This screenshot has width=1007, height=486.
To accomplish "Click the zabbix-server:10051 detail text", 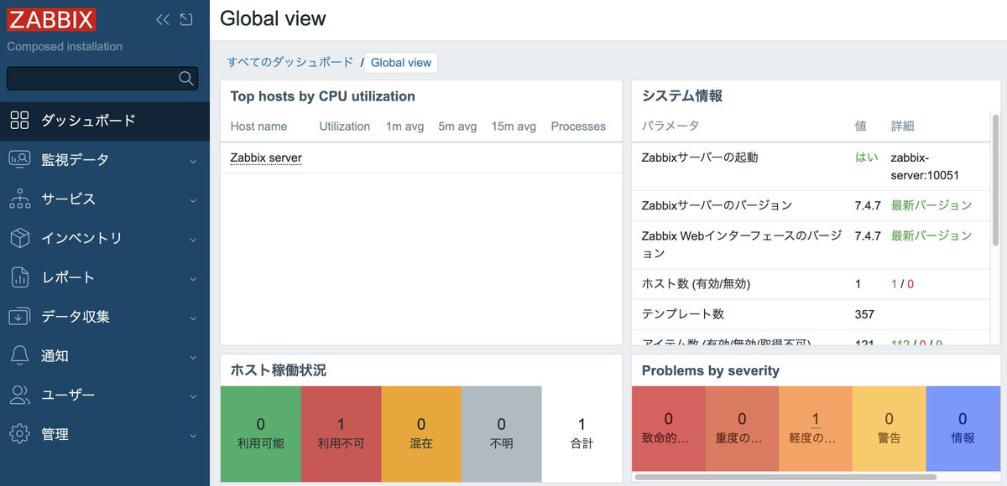I will (x=925, y=166).
